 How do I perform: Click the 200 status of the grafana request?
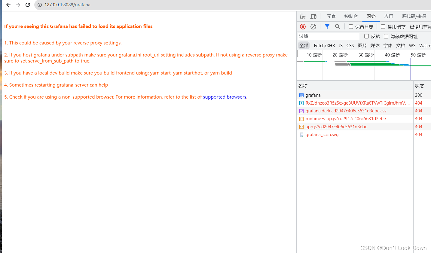tap(419, 95)
